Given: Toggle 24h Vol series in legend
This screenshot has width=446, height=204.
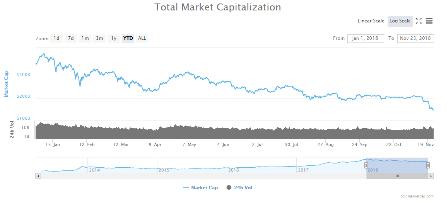Looking at the screenshot, I should click(x=239, y=188).
